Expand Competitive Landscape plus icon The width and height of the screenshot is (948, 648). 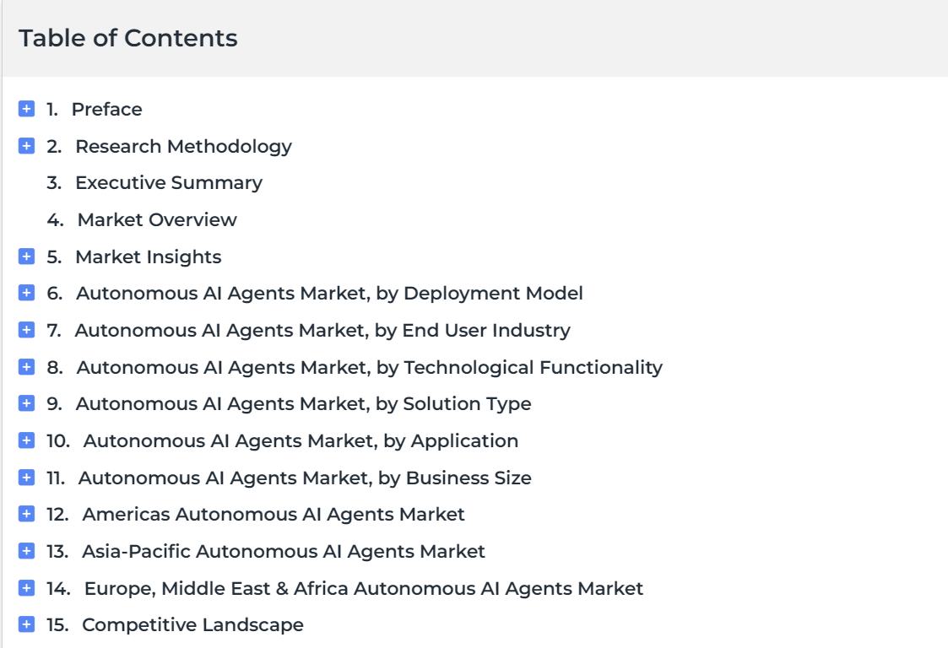click(27, 624)
